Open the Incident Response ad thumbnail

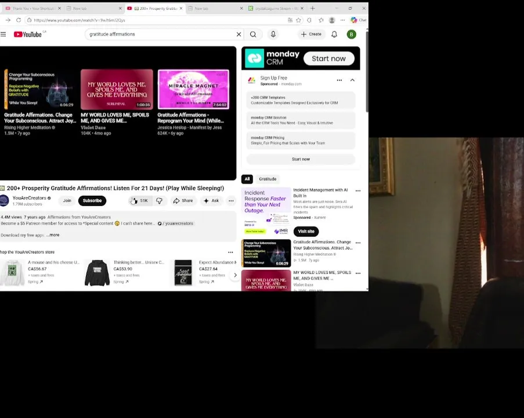pyautogui.click(x=266, y=211)
